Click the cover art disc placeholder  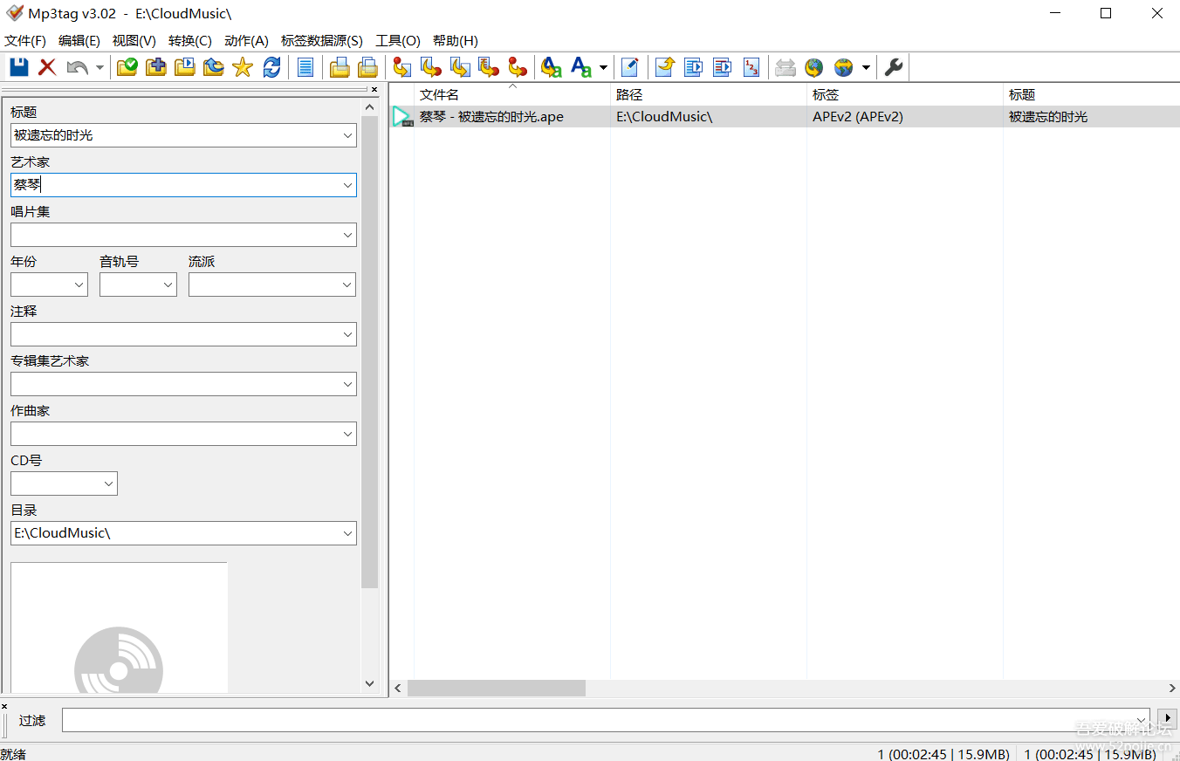pyautogui.click(x=119, y=628)
